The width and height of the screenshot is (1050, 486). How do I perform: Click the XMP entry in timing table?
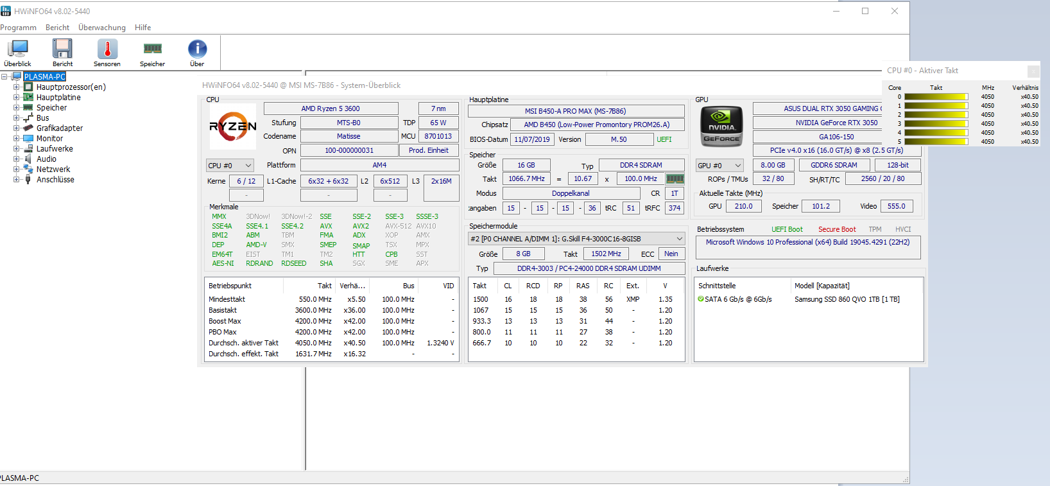pyautogui.click(x=633, y=299)
